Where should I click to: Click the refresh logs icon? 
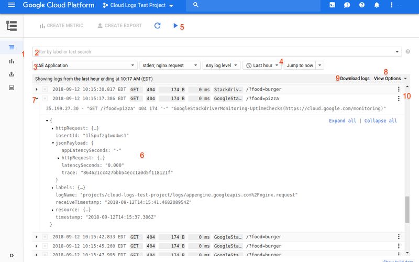point(157,26)
